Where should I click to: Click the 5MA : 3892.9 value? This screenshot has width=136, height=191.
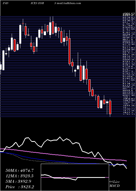point(18,181)
